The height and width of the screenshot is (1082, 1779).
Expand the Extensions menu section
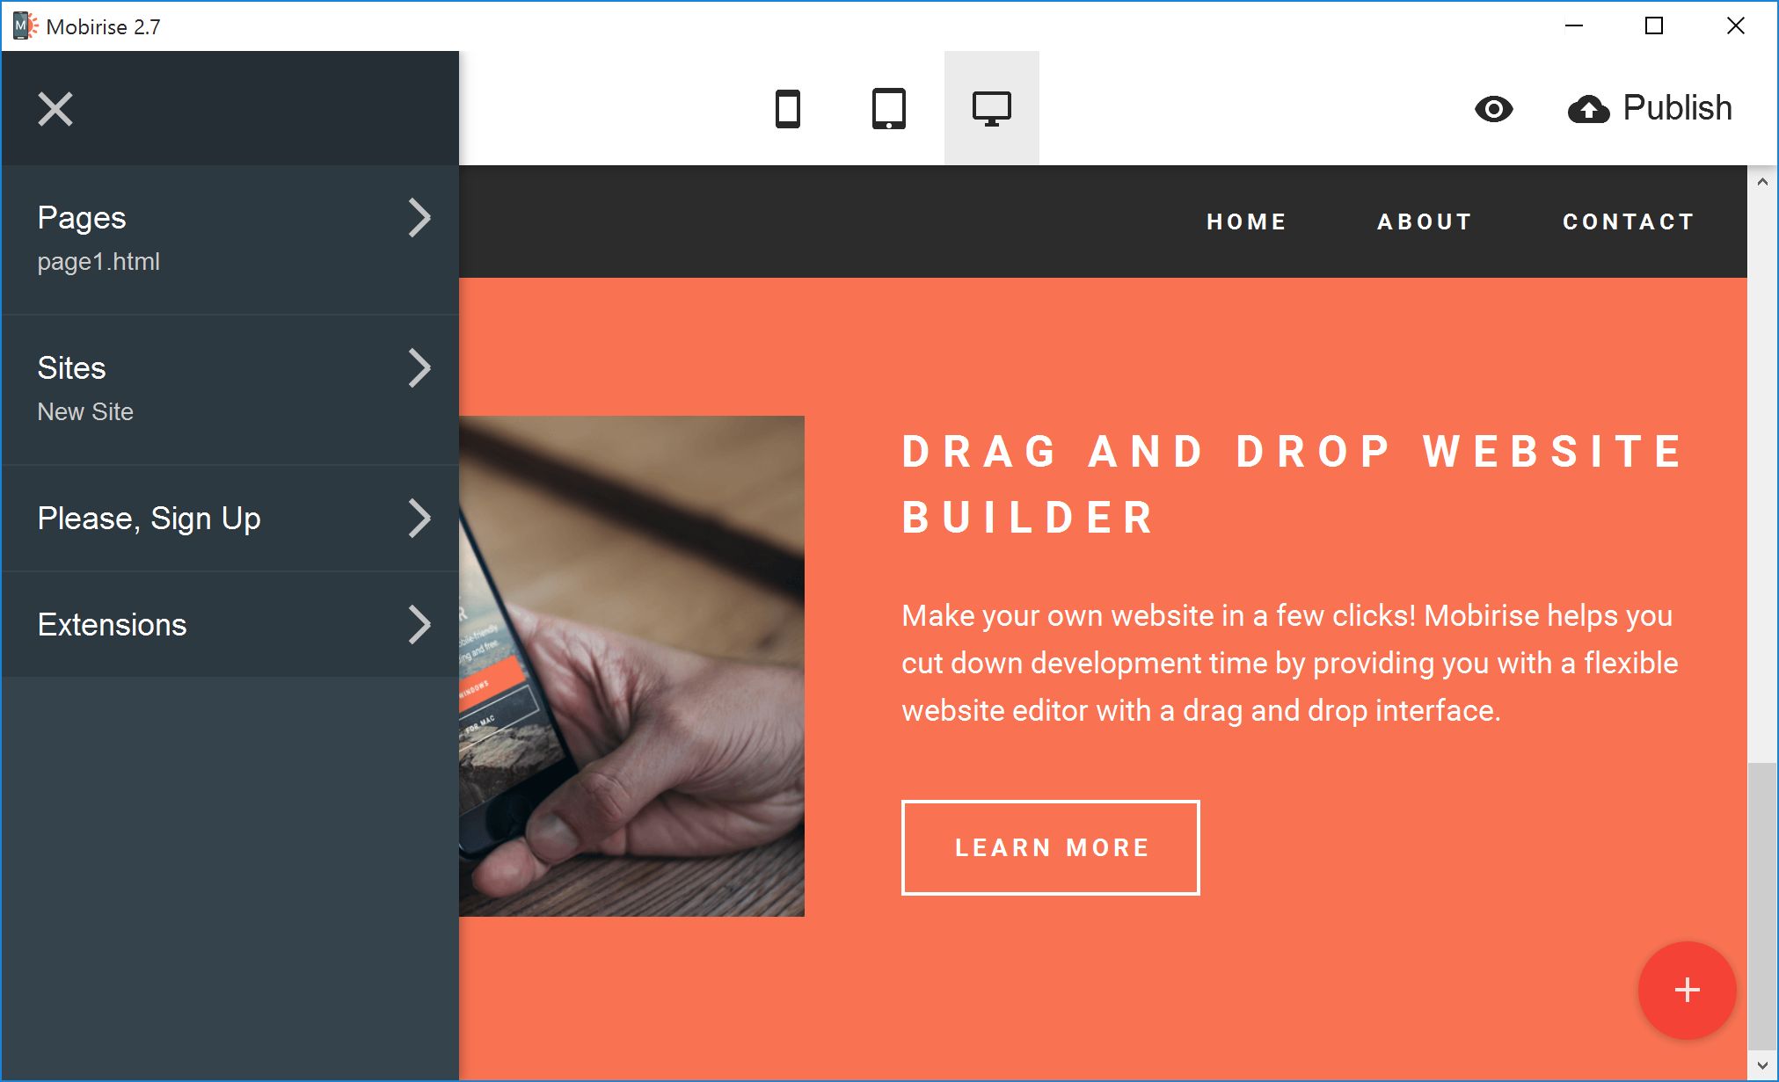pos(420,623)
